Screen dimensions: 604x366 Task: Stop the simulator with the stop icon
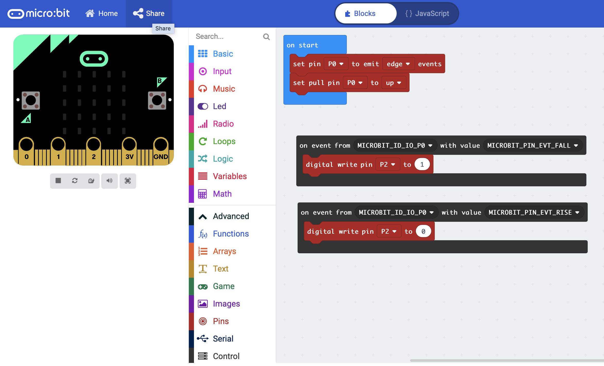(x=58, y=181)
